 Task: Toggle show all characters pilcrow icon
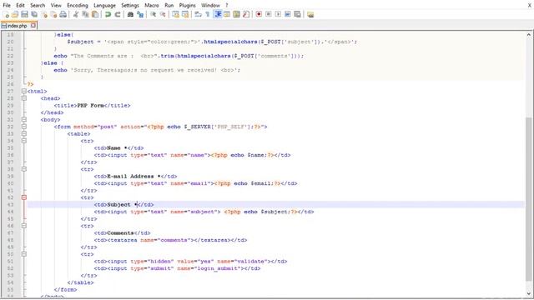208,14
